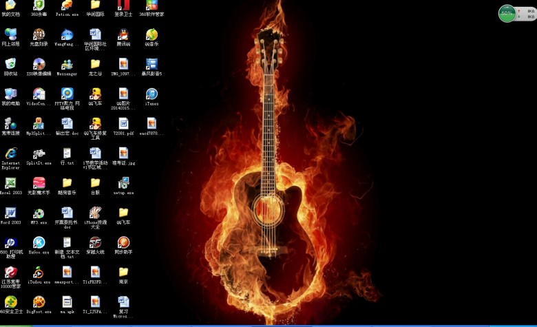537x327 pixels.
Task: Launch the SplitIt.exe shortcut
Action: 39,154
